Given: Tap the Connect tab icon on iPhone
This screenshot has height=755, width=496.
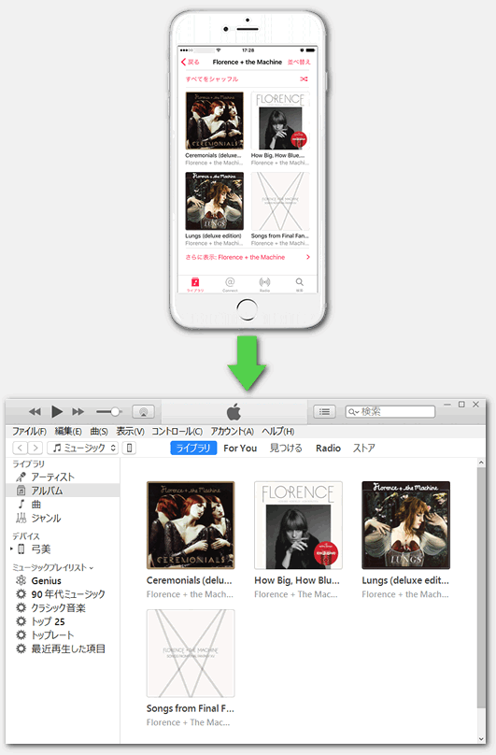Looking at the screenshot, I should tap(230, 284).
